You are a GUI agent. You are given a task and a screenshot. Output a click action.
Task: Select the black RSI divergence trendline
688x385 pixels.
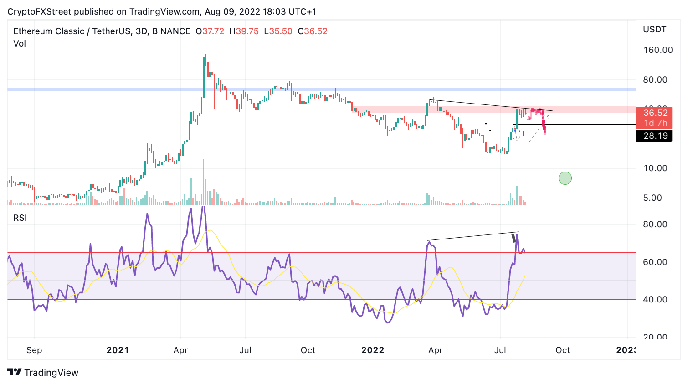[472, 236]
